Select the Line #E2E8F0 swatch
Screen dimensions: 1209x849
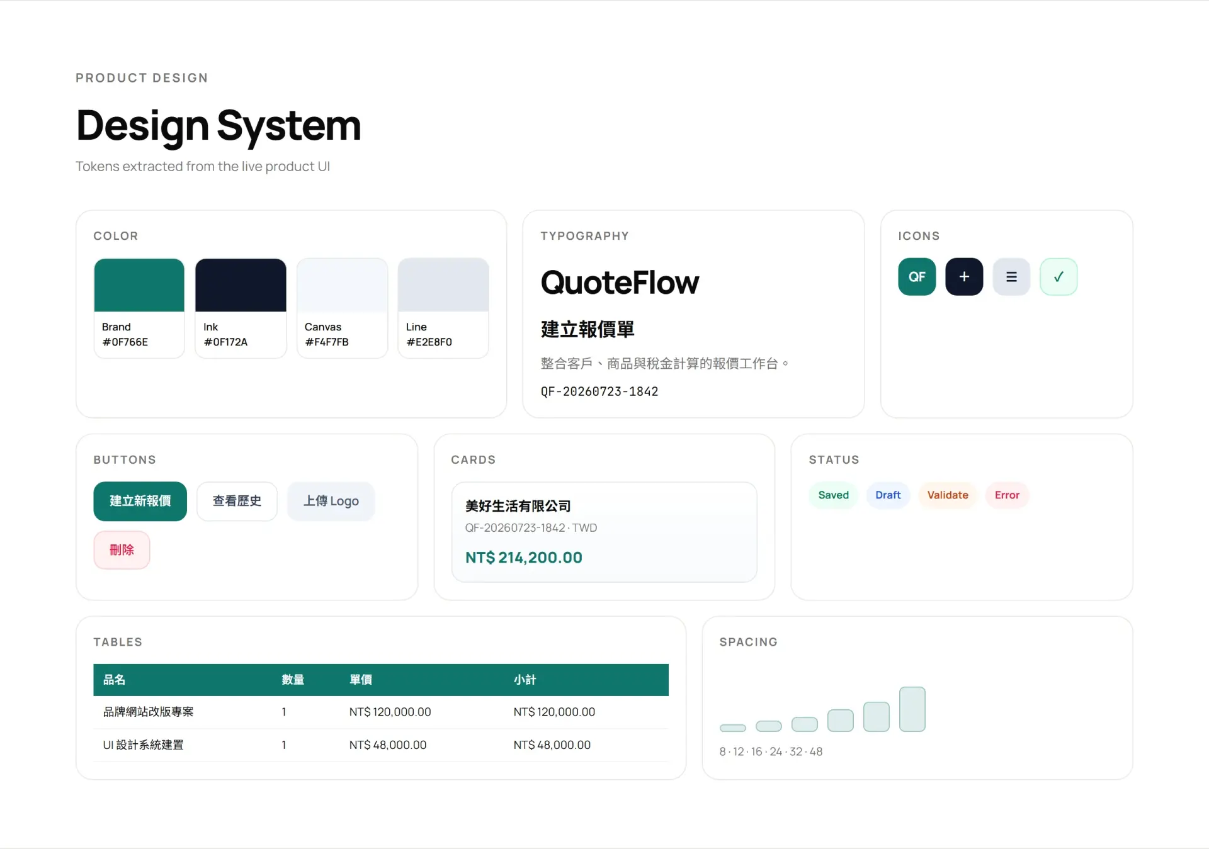coord(443,308)
